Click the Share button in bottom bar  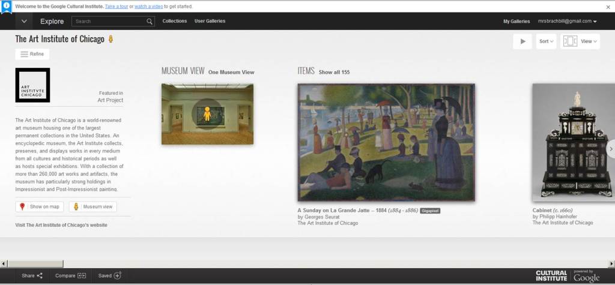tap(32, 275)
